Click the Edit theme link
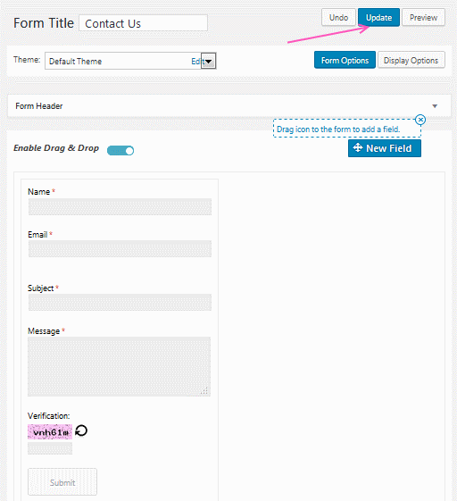 (196, 61)
